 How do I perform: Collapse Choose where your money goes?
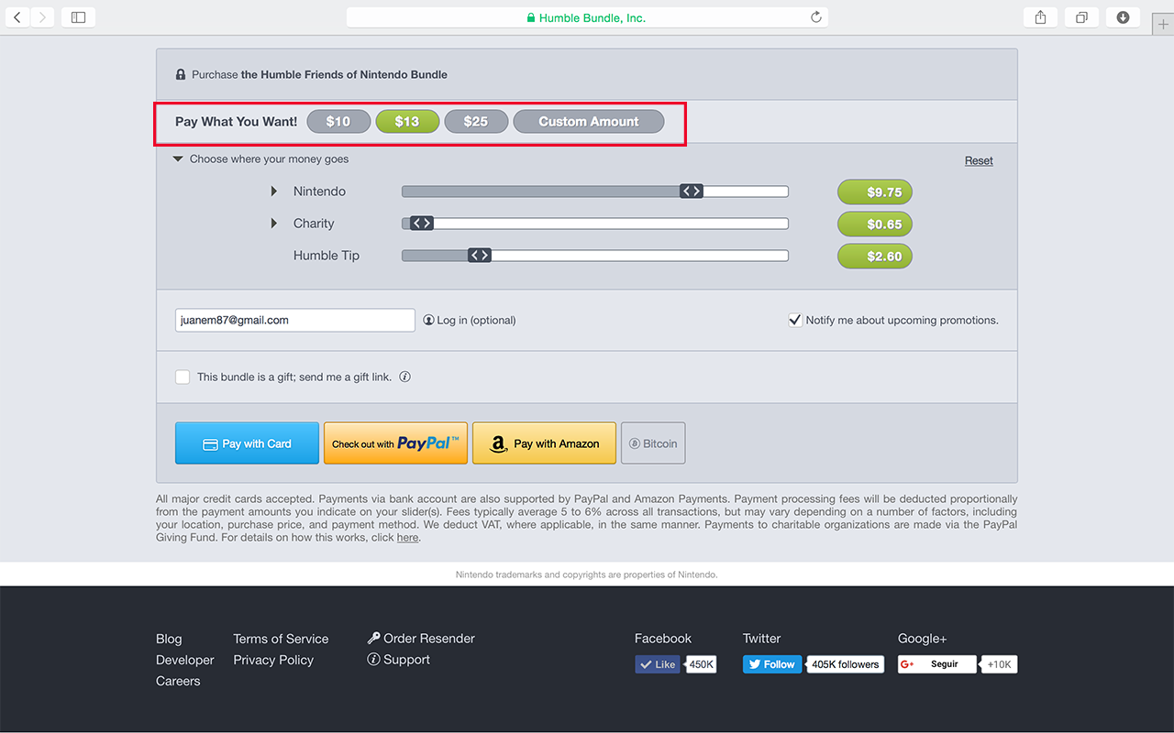point(261,159)
